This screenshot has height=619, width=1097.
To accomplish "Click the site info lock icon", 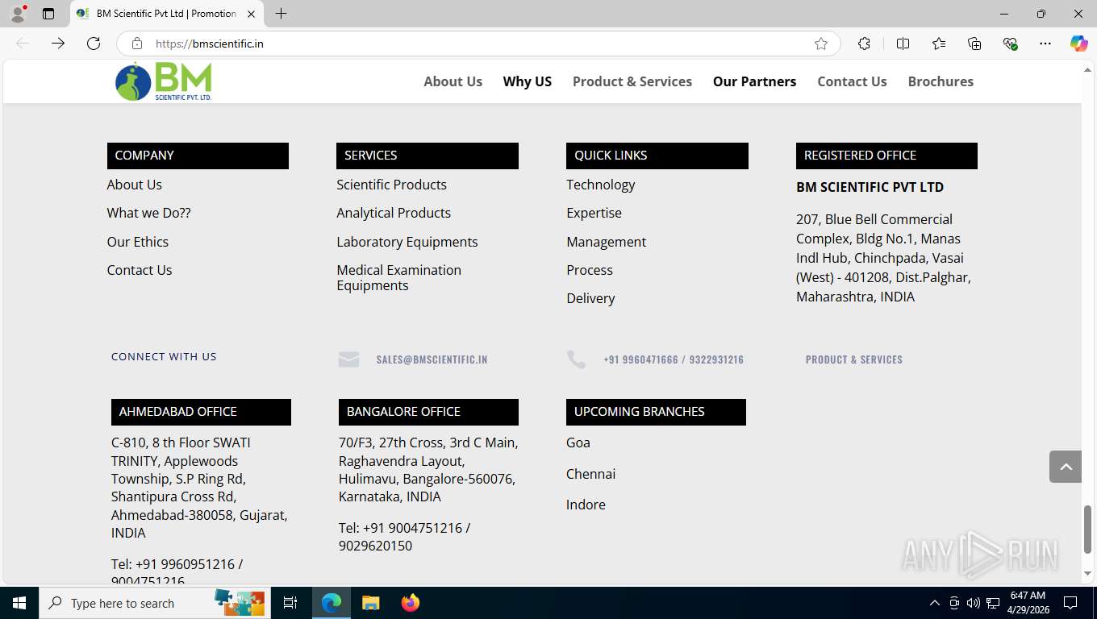I will [x=137, y=44].
